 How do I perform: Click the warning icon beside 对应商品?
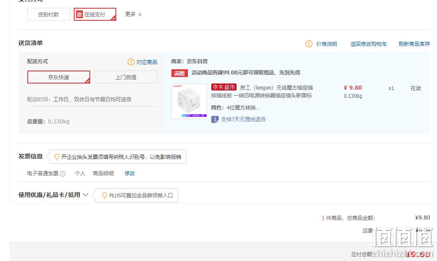(x=131, y=62)
